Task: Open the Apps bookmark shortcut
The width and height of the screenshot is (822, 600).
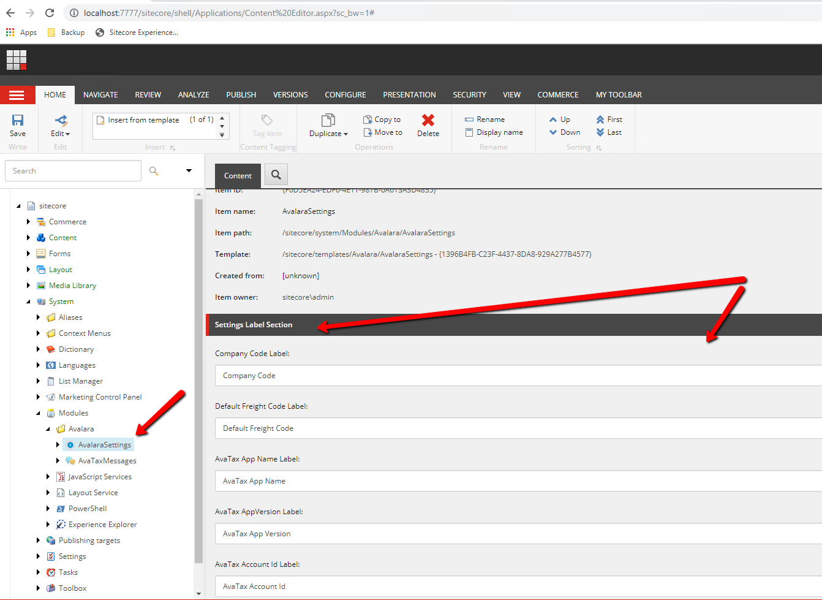Action: (x=21, y=32)
